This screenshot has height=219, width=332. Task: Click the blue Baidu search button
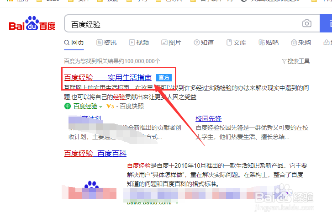click(326, 23)
